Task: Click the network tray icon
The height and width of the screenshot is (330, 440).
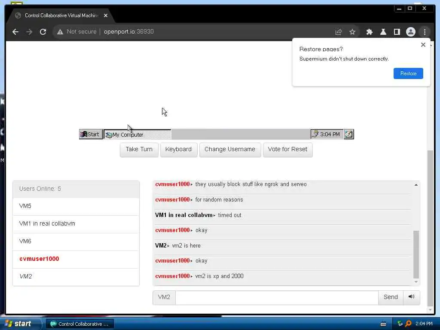Action: [400, 324]
